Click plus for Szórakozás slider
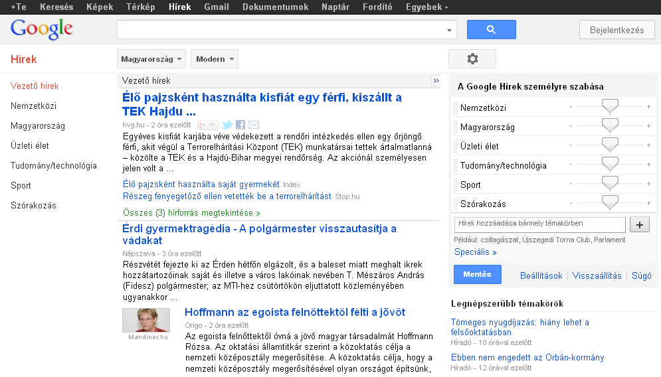This screenshot has width=661, height=377. (648, 203)
